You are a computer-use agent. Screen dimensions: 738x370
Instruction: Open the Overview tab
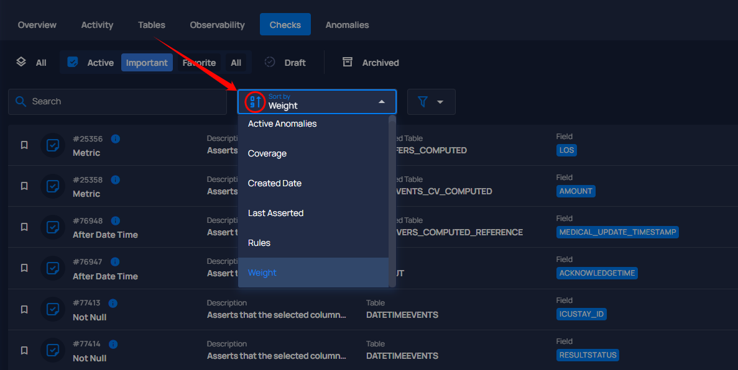coord(37,25)
